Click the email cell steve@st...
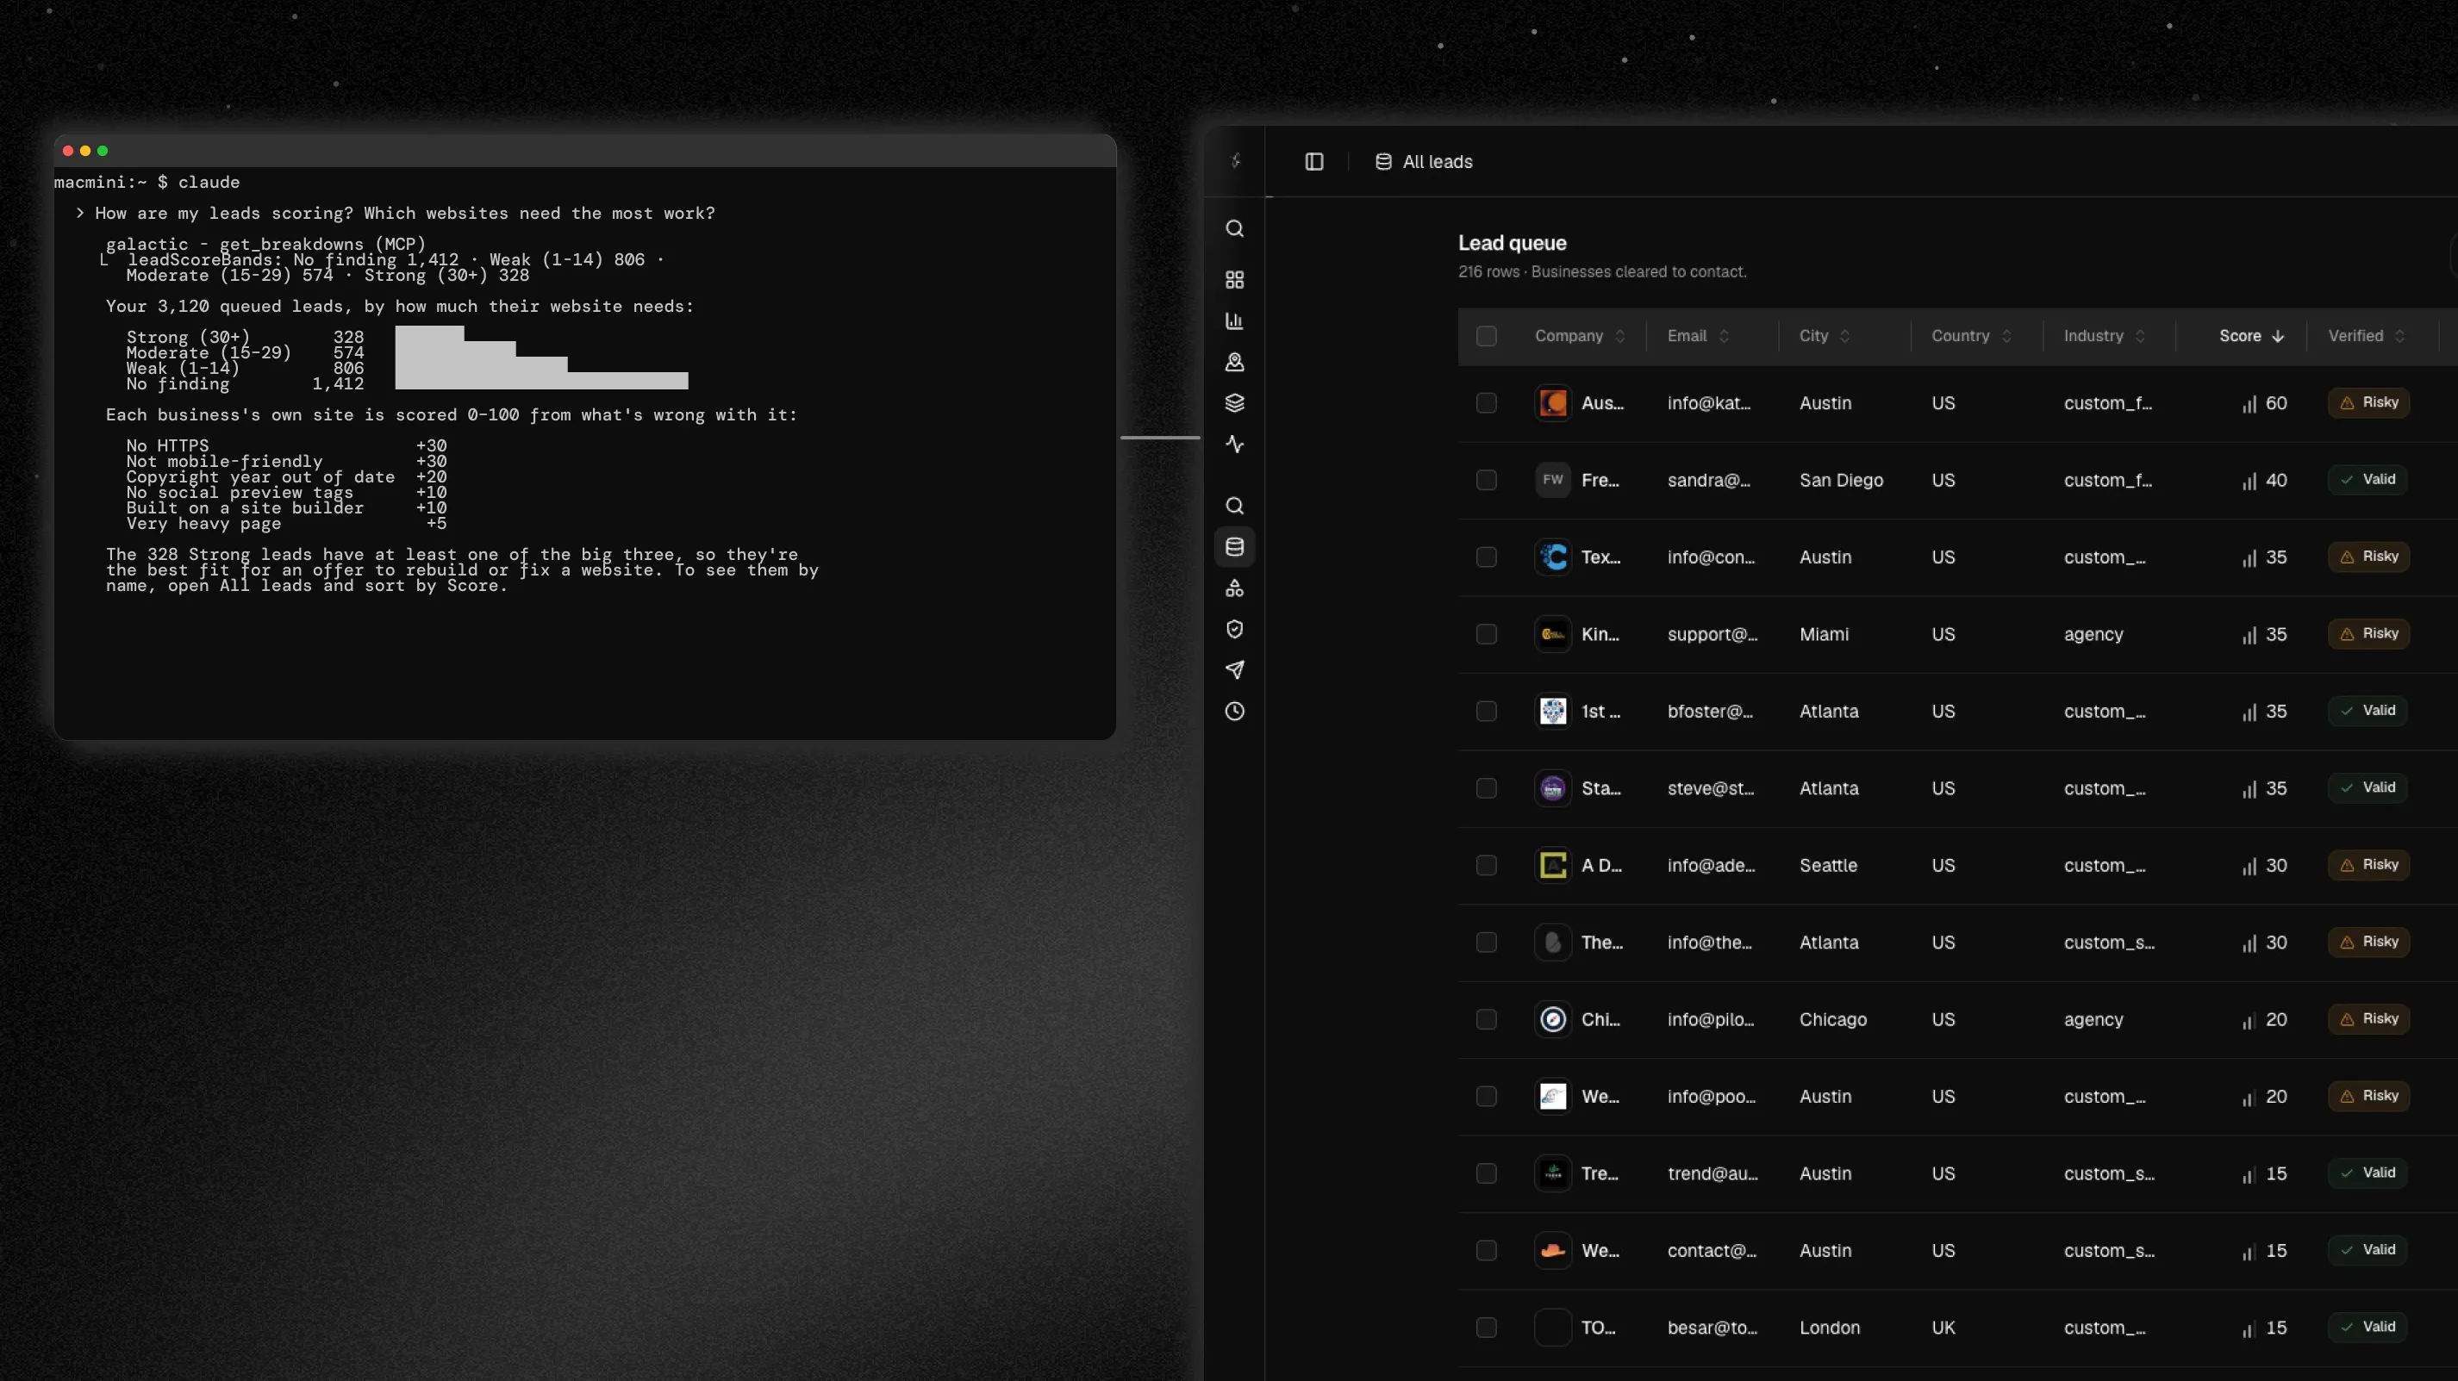This screenshot has height=1381, width=2458. (1710, 787)
